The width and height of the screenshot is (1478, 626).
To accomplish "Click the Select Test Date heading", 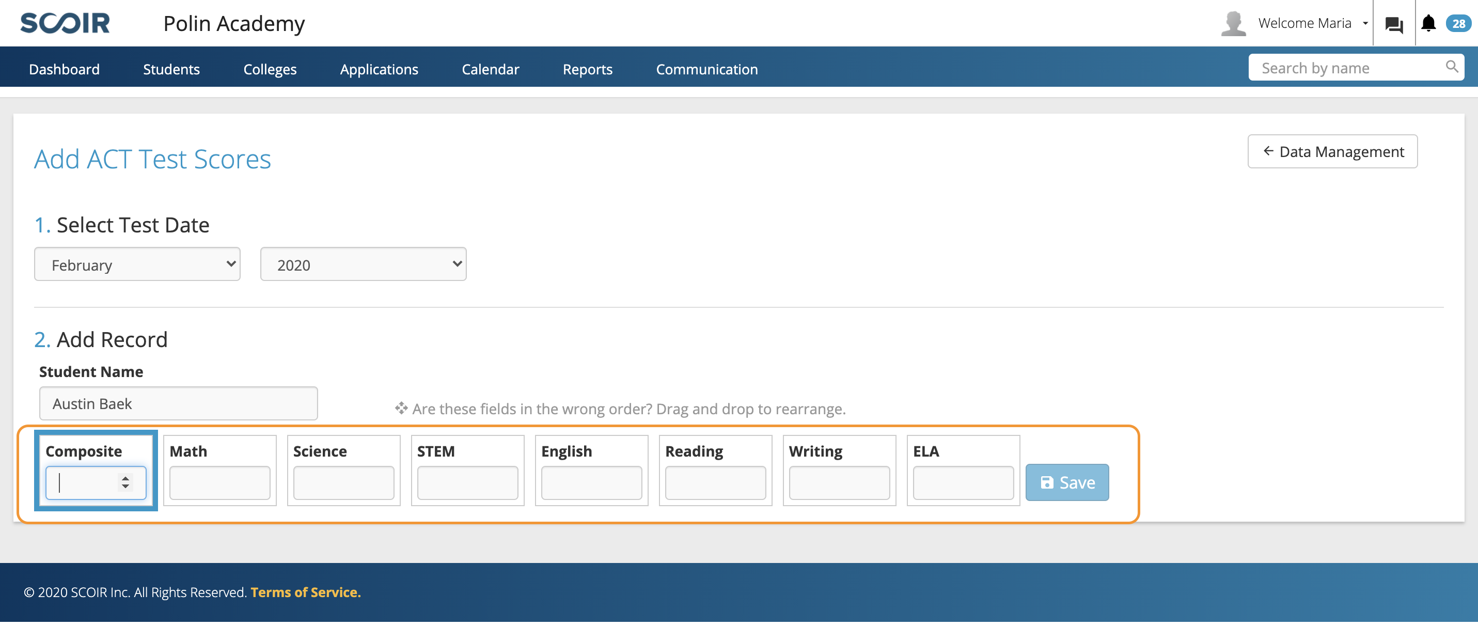I will pyautogui.click(x=122, y=225).
